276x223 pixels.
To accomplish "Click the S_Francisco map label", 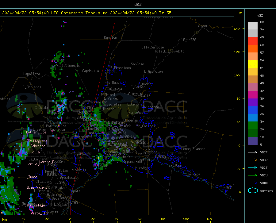I will [x=121, y=68].
